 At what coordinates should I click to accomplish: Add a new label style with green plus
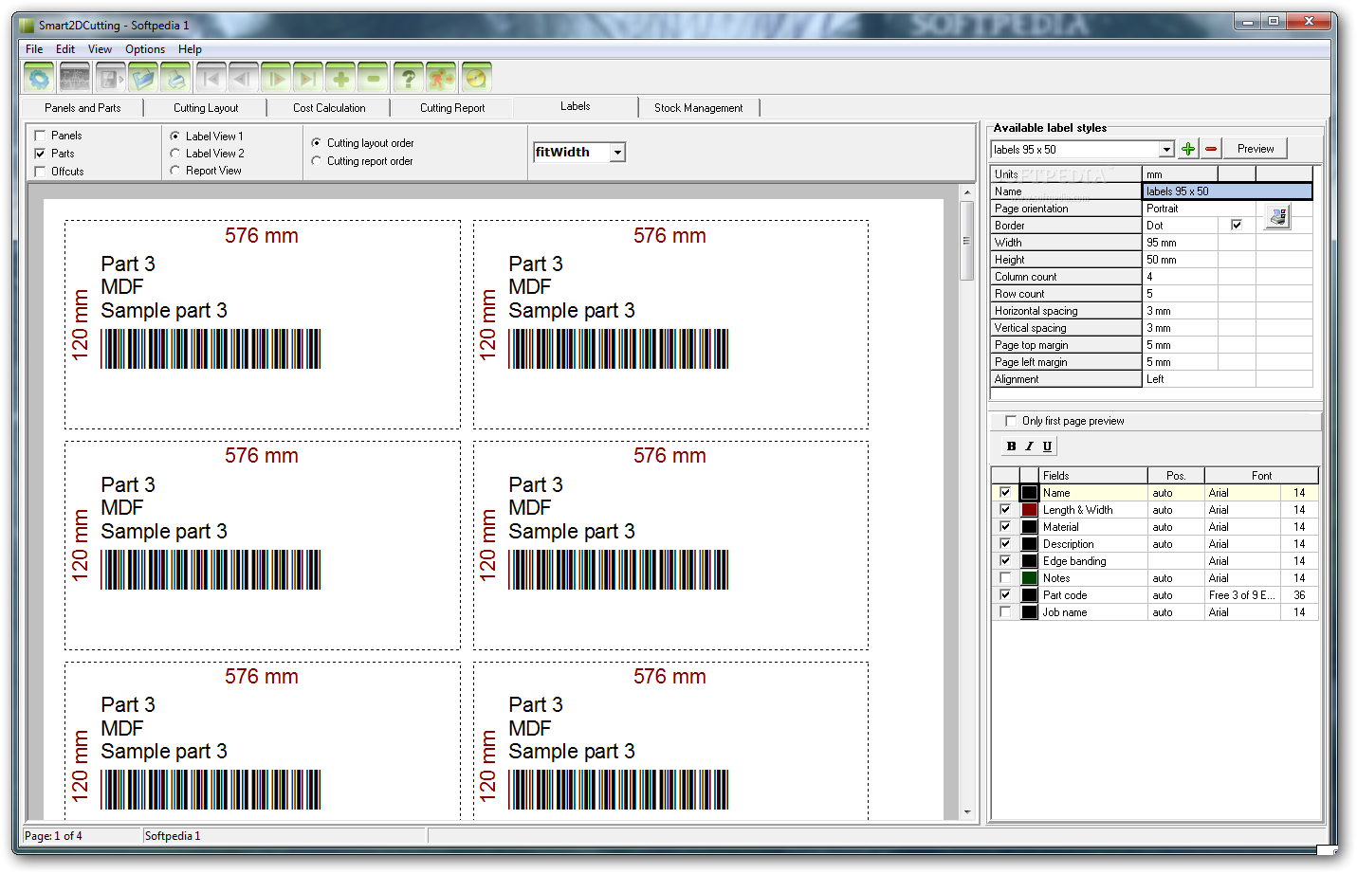tap(1188, 149)
